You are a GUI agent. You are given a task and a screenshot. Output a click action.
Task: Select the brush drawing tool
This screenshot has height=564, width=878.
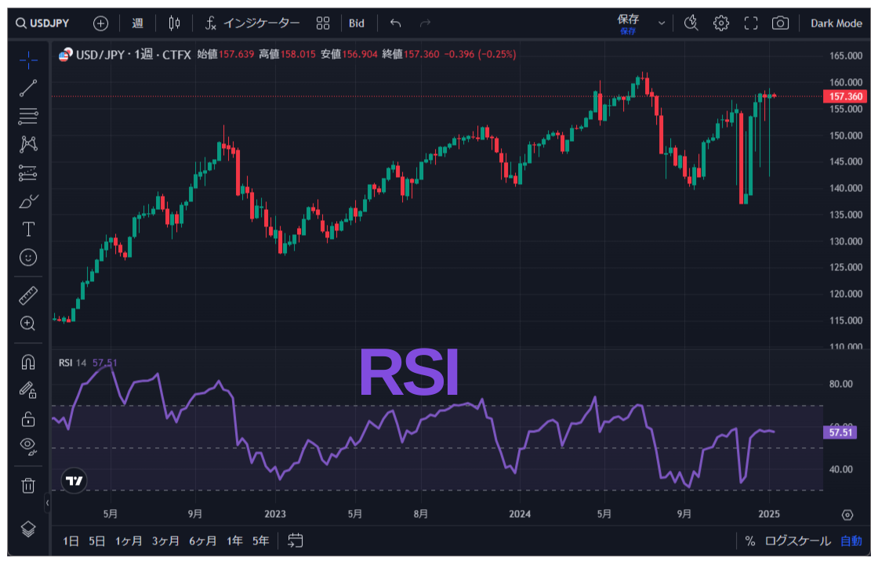point(28,201)
